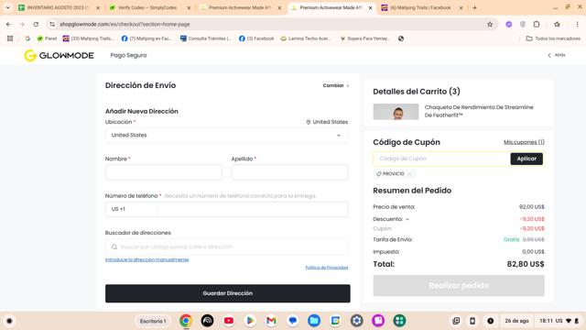
Task: Reload the page with the refresh icon
Action: coord(36,25)
